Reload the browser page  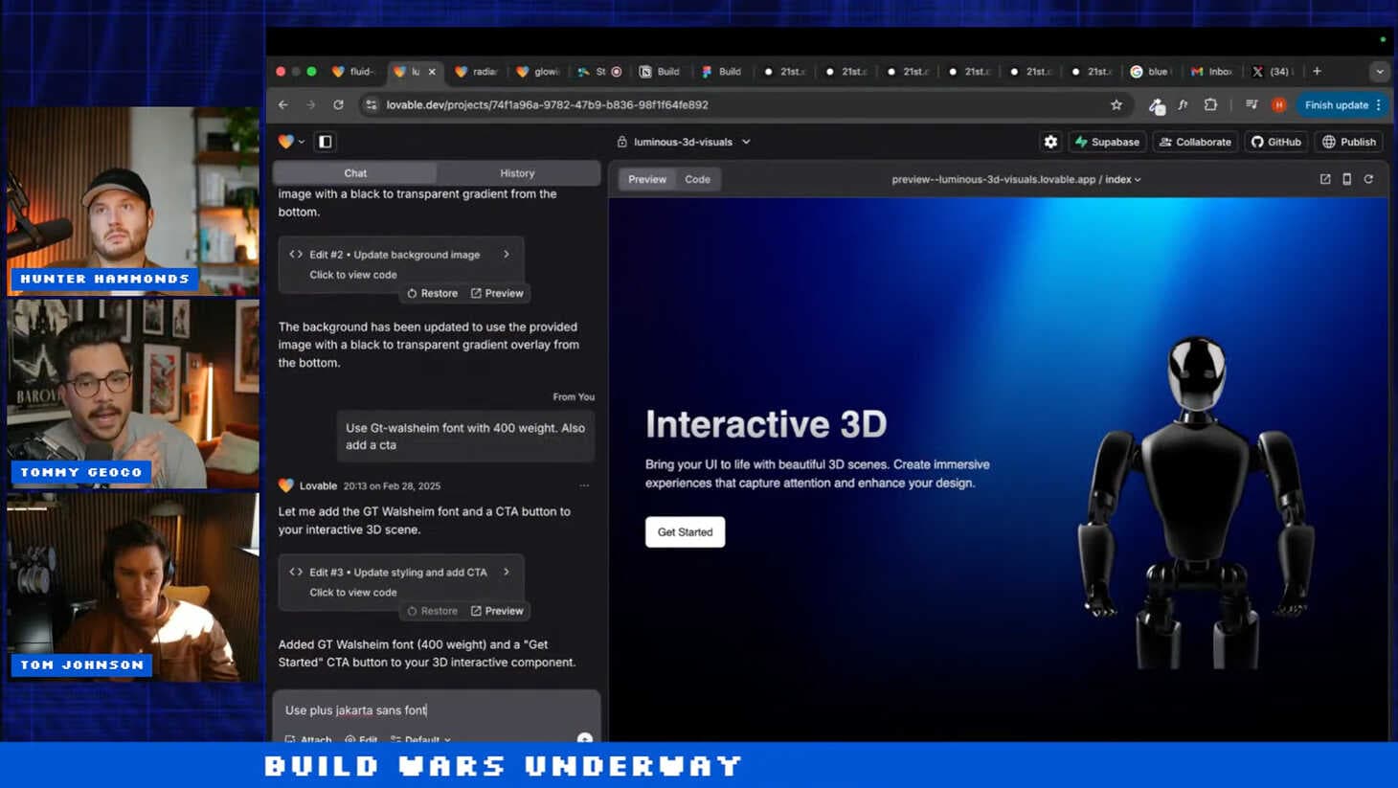coord(338,105)
